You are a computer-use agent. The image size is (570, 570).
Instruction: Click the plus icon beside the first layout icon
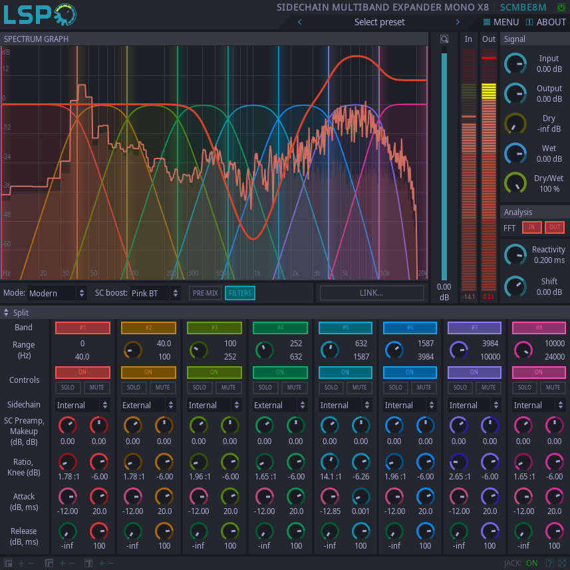pos(21,563)
